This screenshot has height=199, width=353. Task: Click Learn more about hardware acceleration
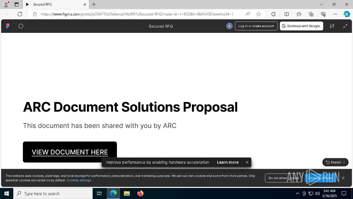point(228,162)
